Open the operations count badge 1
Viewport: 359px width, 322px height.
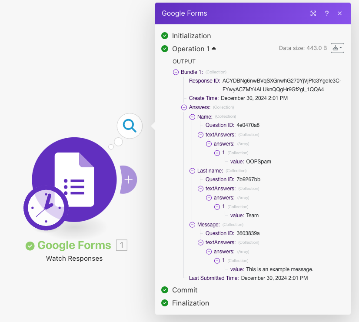point(122,245)
